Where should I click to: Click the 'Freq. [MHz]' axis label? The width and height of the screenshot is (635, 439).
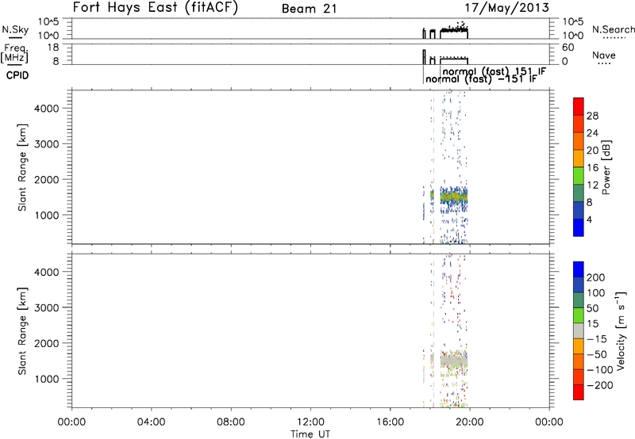point(15,54)
